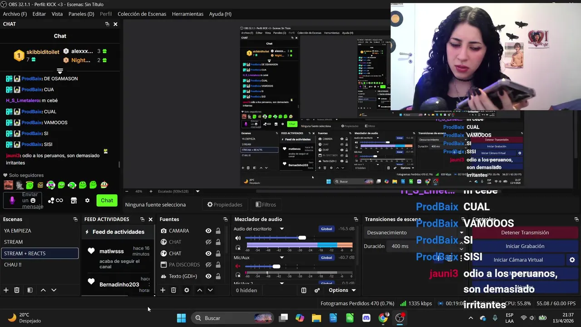Screen dimensions: 581x327
Task: Open Editar menu
Action: pyautogui.click(x=39, y=14)
